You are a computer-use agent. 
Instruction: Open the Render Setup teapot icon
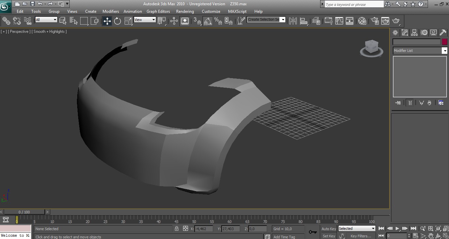coord(375,21)
